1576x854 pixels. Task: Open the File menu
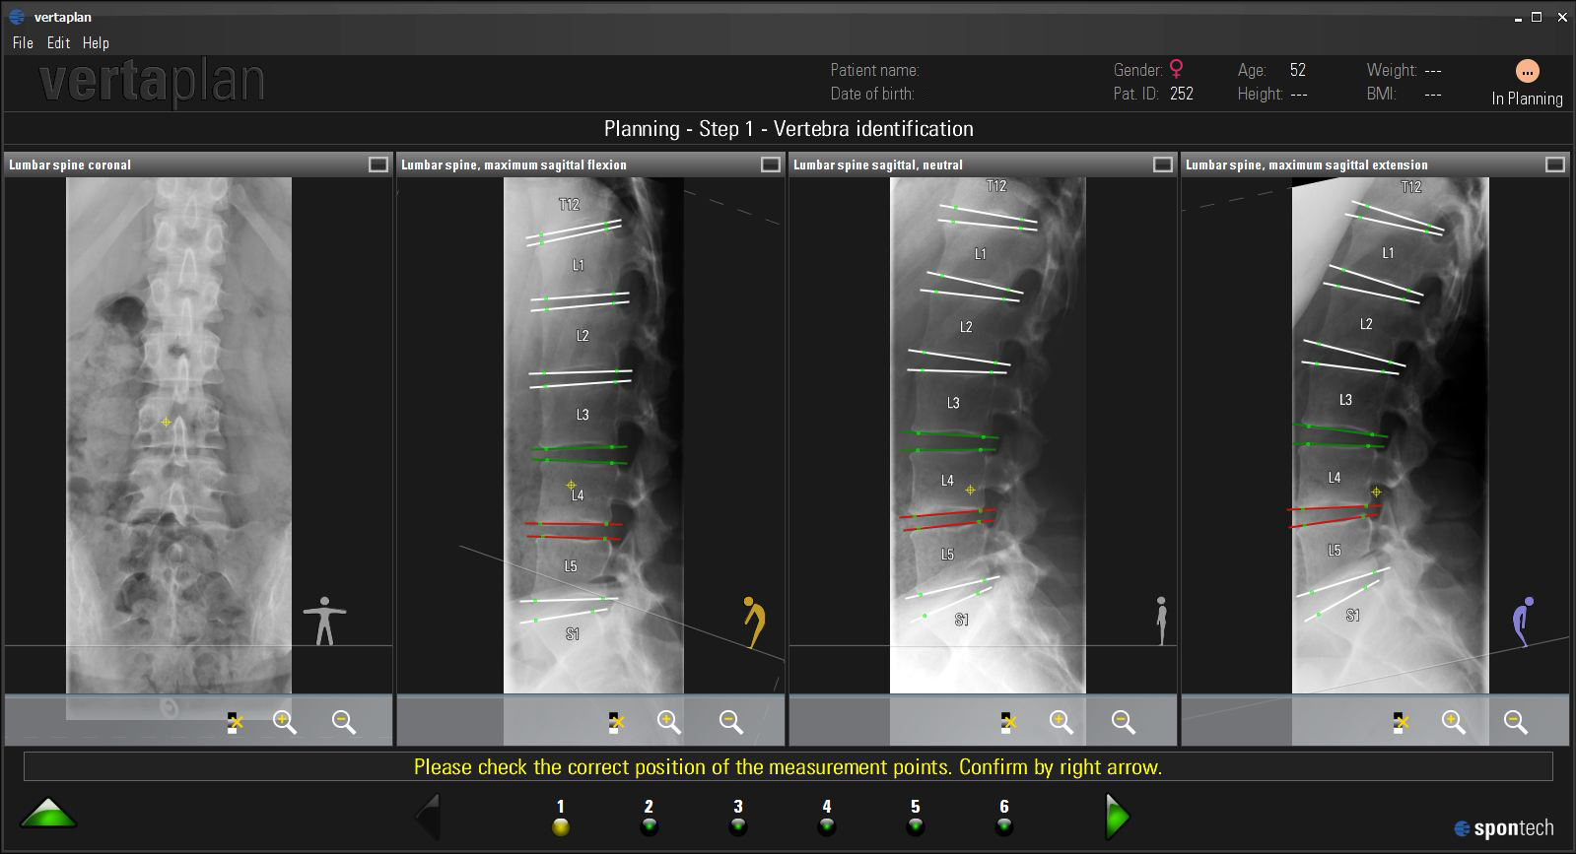(23, 42)
